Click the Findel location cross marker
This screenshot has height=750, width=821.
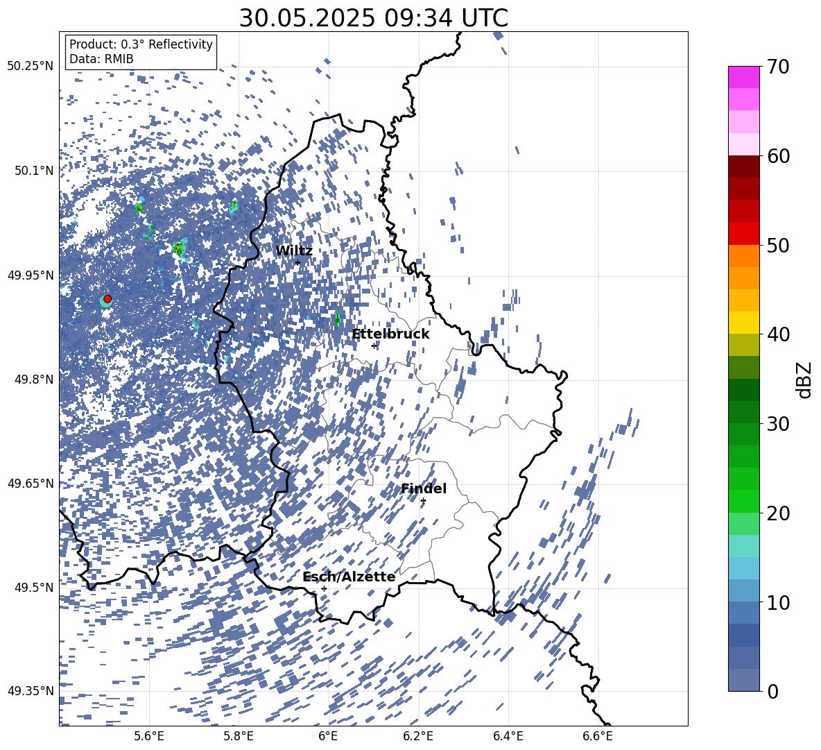pos(423,501)
